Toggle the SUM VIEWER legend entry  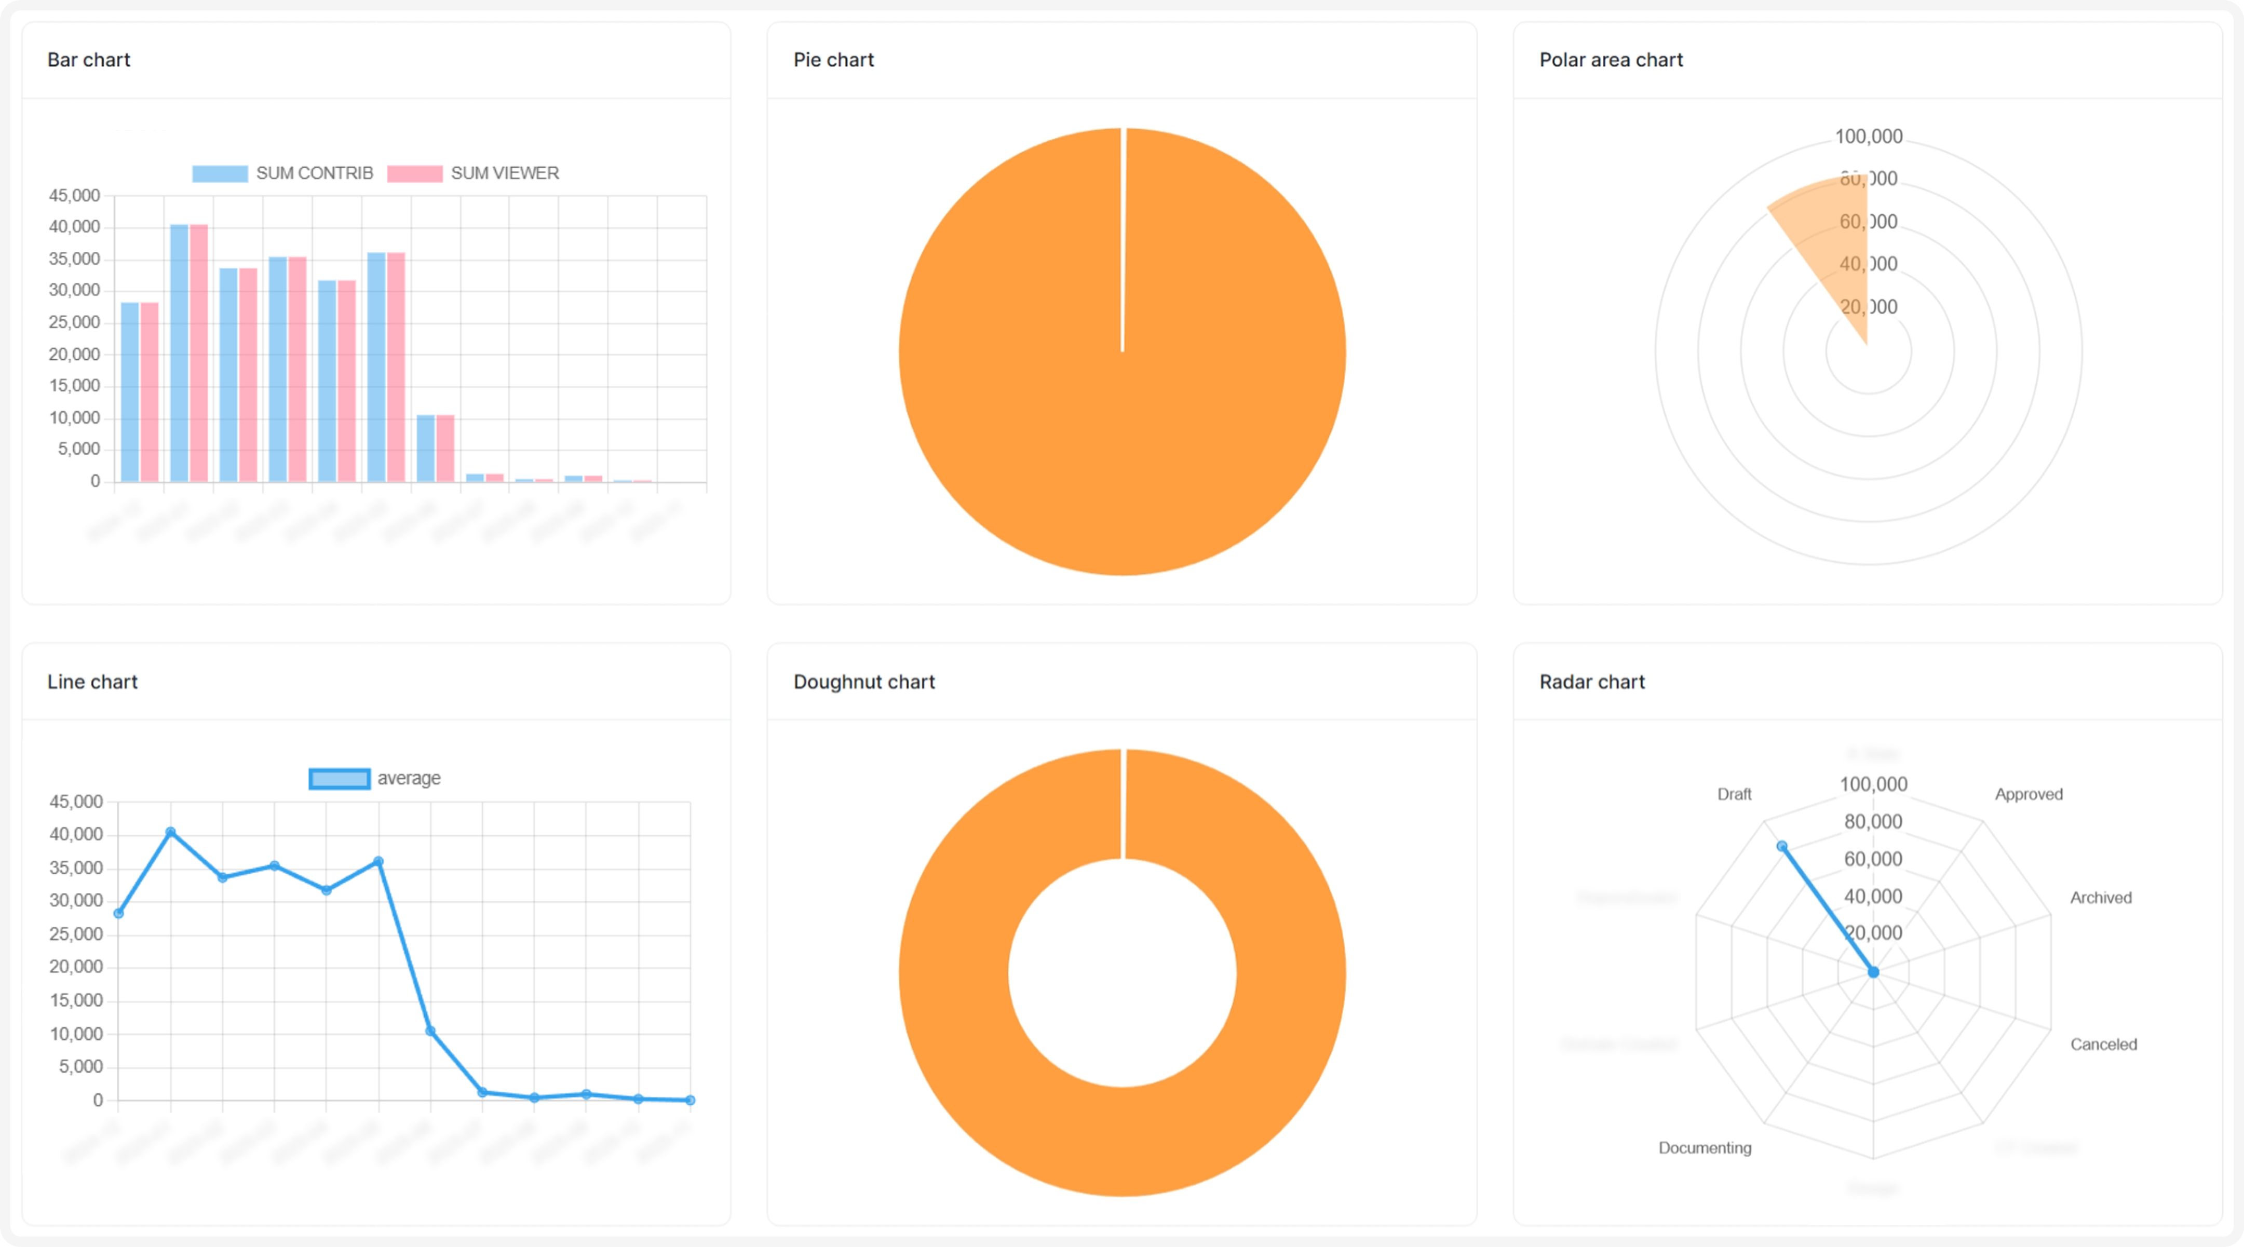click(476, 172)
